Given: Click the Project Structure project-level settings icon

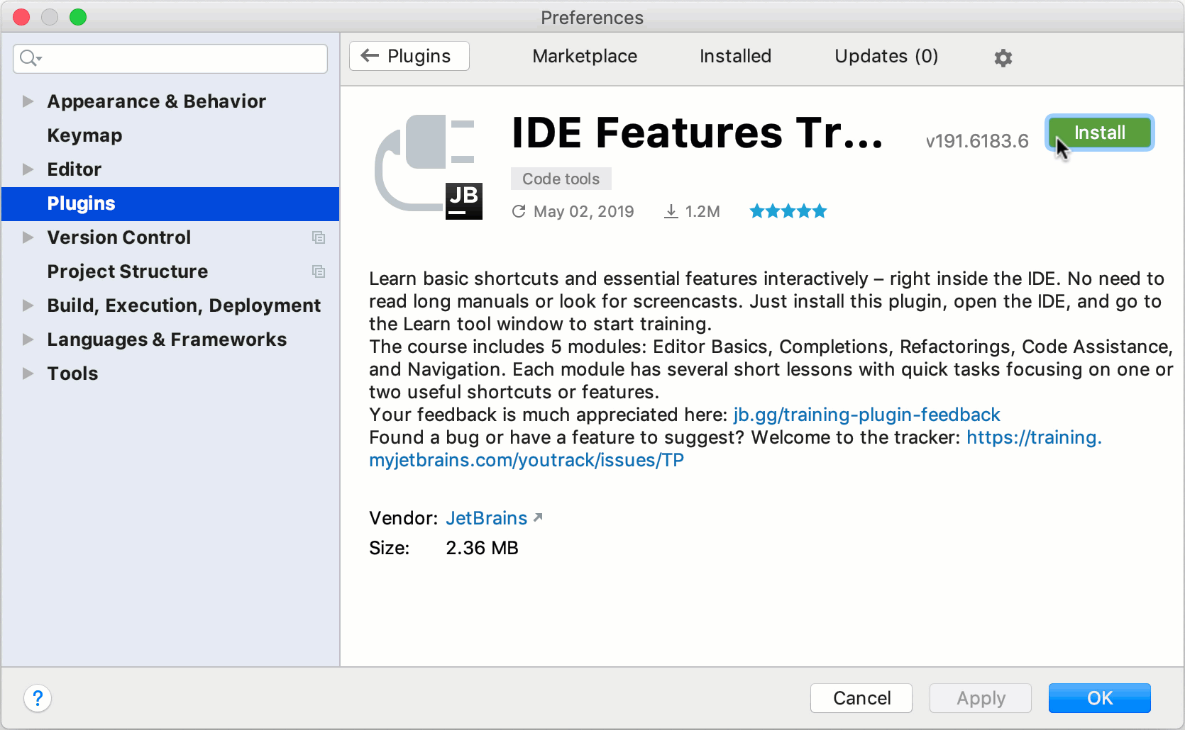Looking at the screenshot, I should [x=319, y=271].
